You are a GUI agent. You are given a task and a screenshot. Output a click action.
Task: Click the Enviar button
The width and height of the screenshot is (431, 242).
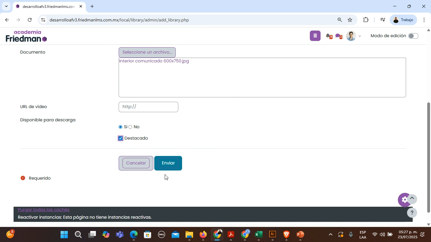pyautogui.click(x=168, y=163)
